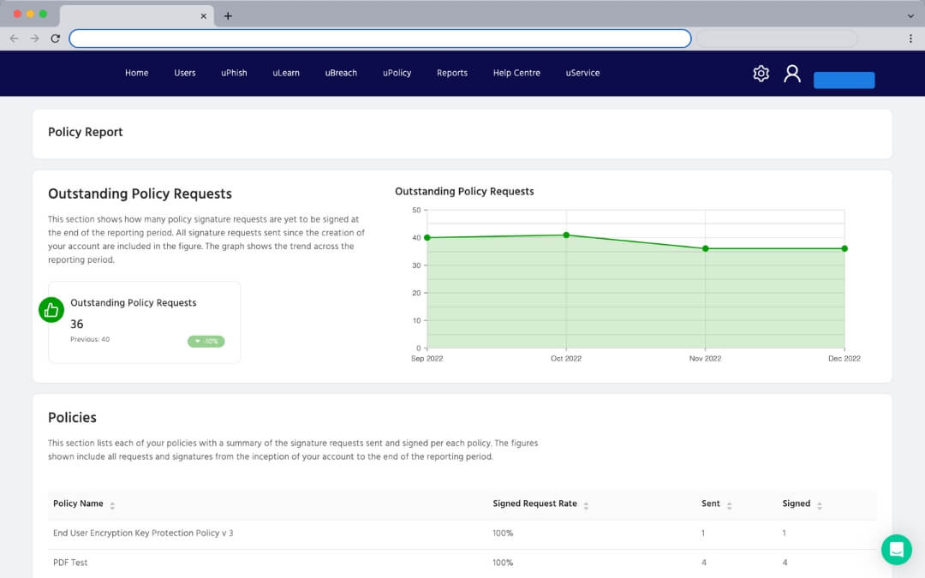Open End User Encryption Key Protection Policy row

pyautogui.click(x=143, y=533)
